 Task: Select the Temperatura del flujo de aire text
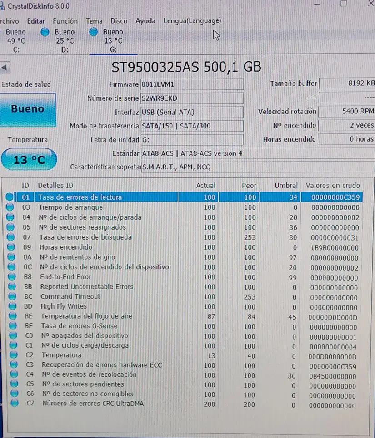[86, 316]
